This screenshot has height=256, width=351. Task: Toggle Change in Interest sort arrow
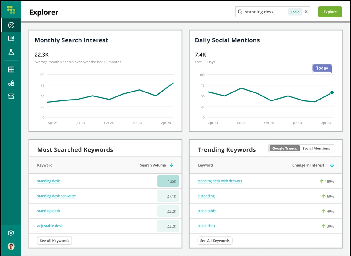tap(332, 165)
